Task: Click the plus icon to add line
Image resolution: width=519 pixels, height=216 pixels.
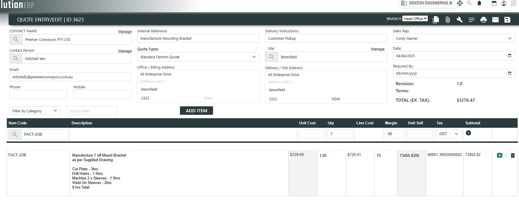Action: tap(468, 133)
